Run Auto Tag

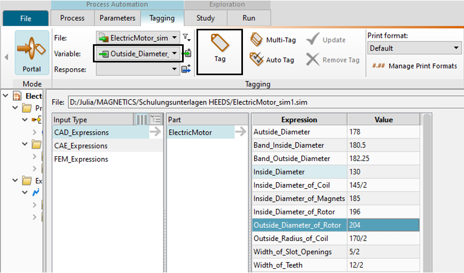coord(272,60)
